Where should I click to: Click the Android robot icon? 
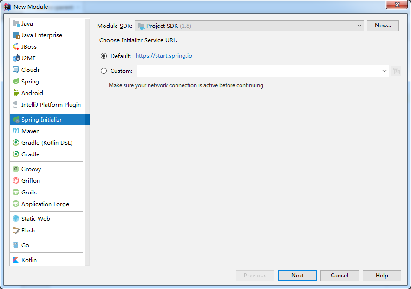tap(16, 93)
